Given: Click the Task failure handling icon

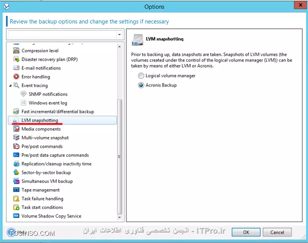Looking at the screenshot, I should [16, 199].
